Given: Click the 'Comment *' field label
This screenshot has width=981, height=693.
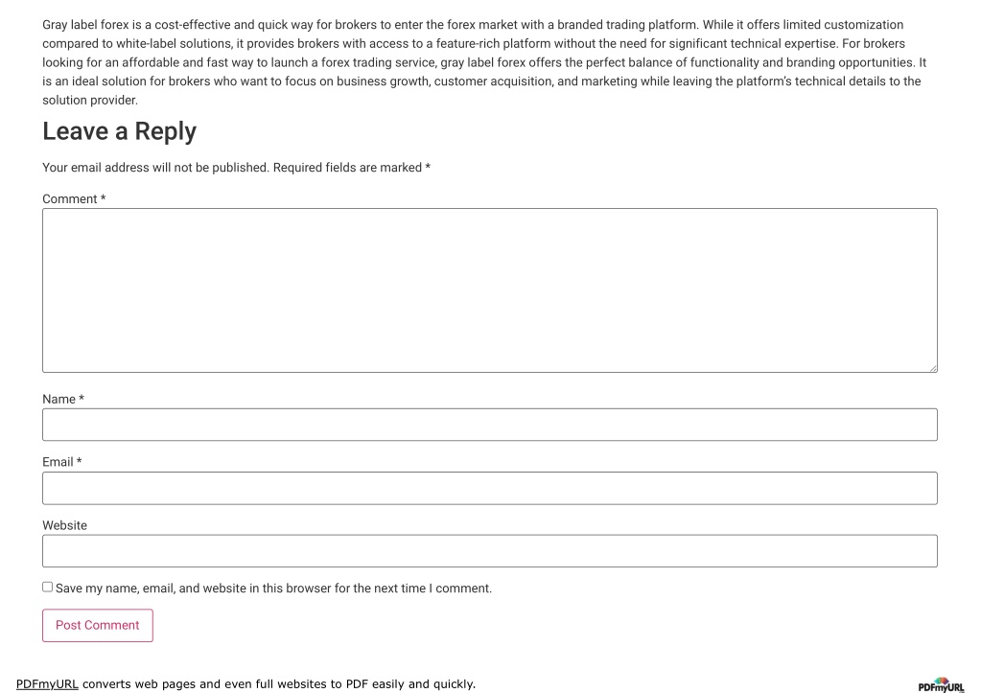Looking at the screenshot, I should pos(74,199).
